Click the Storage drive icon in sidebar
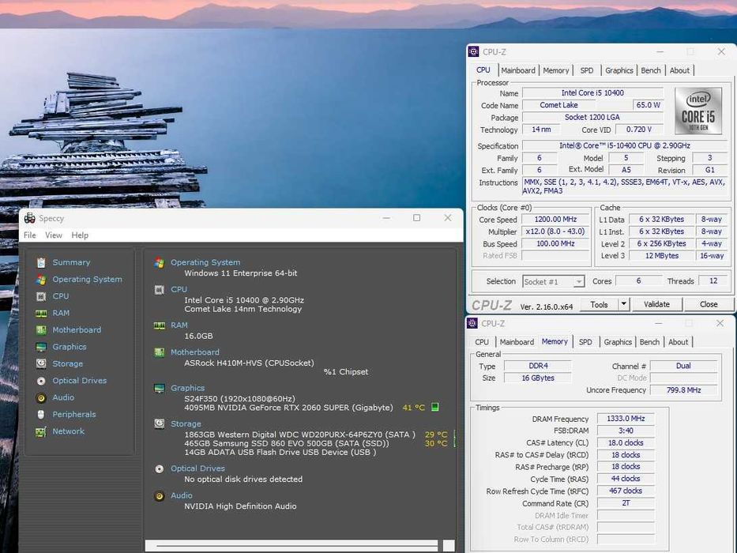737x553 pixels. [41, 363]
